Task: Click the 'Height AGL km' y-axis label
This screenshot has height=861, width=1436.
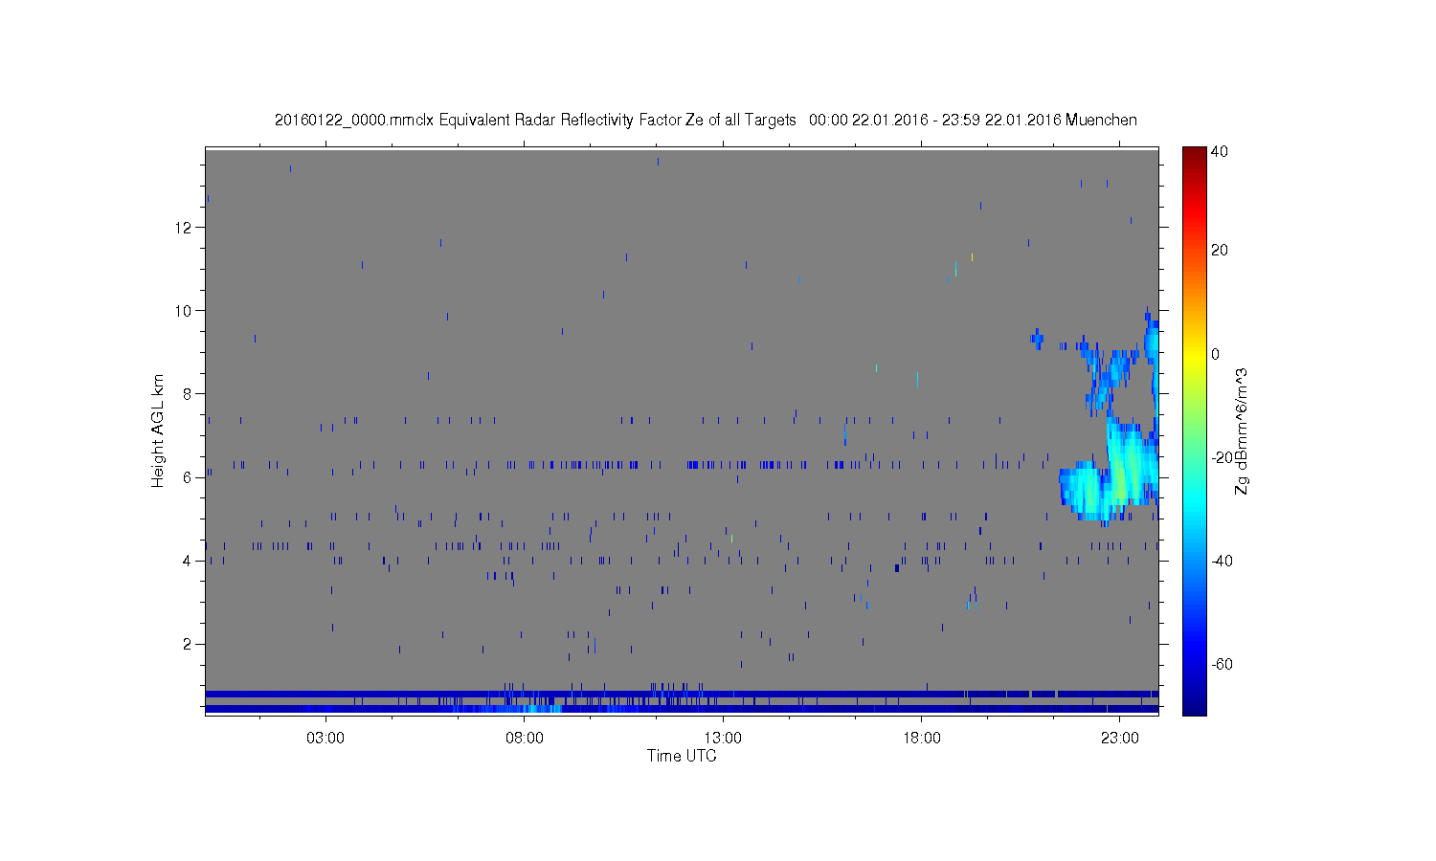Action: pos(158,430)
